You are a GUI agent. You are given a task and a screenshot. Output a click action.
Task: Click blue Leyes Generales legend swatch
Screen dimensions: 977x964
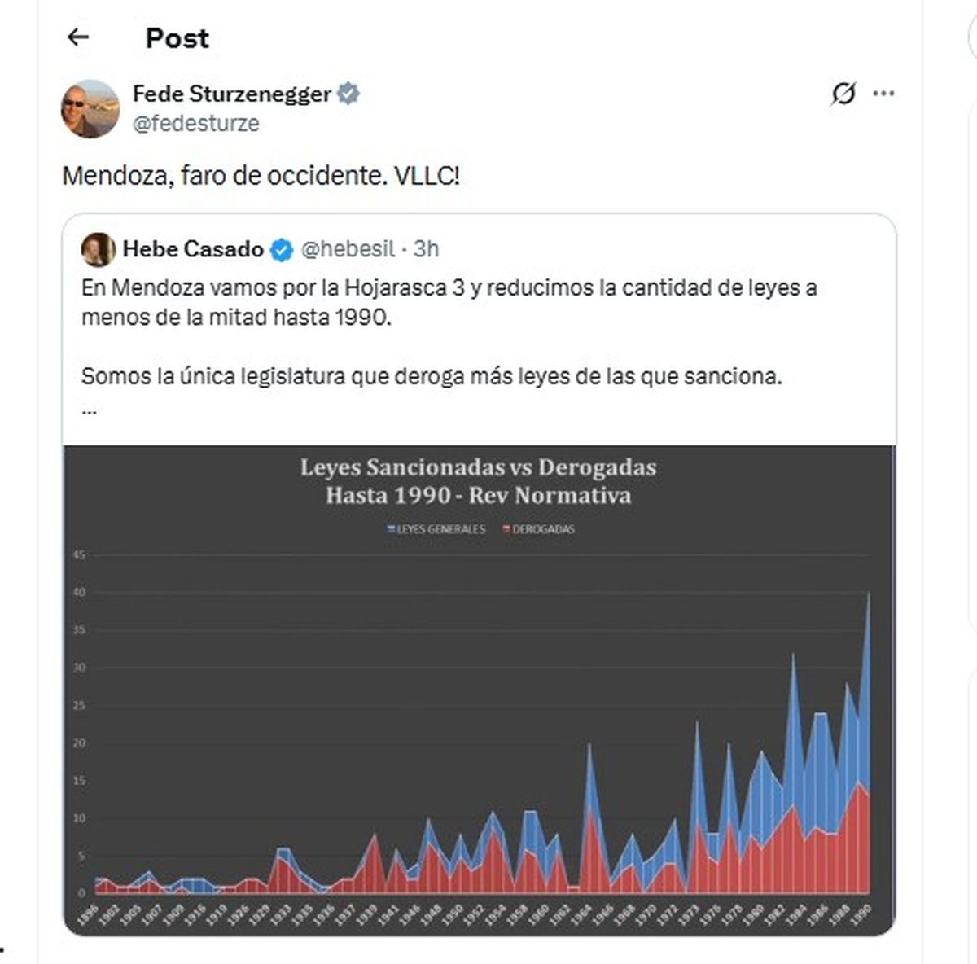[392, 529]
